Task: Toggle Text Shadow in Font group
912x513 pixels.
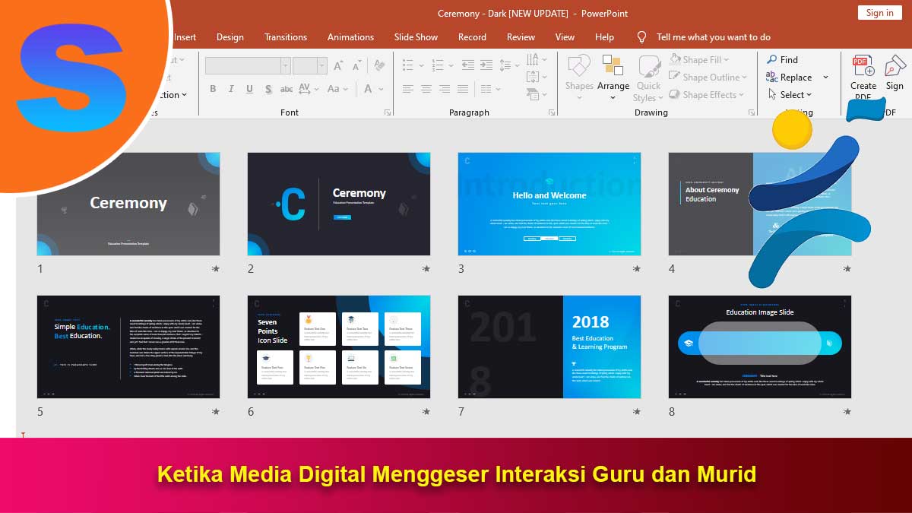Action: [268, 89]
